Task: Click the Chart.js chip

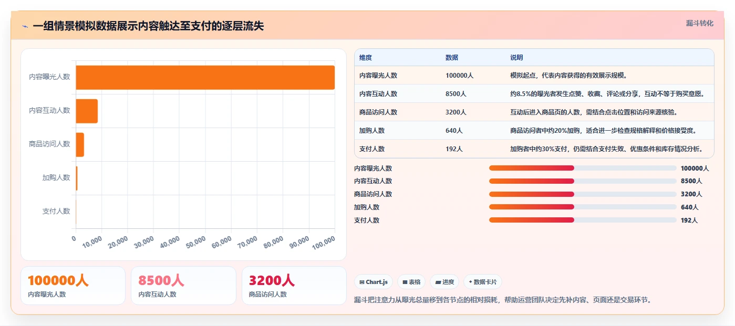Action: [x=374, y=282]
